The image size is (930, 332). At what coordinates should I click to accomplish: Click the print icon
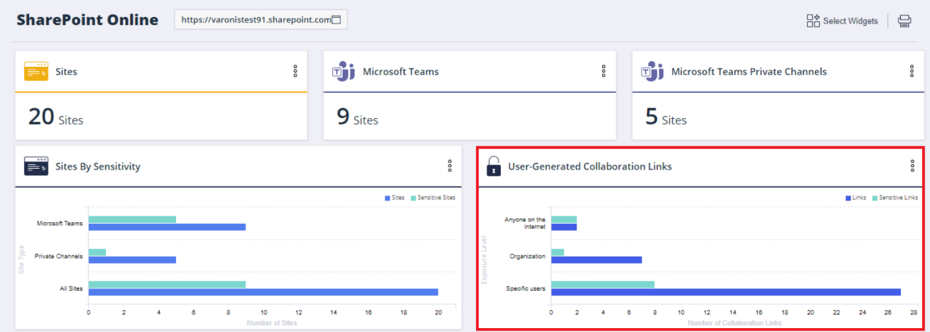pyautogui.click(x=905, y=21)
